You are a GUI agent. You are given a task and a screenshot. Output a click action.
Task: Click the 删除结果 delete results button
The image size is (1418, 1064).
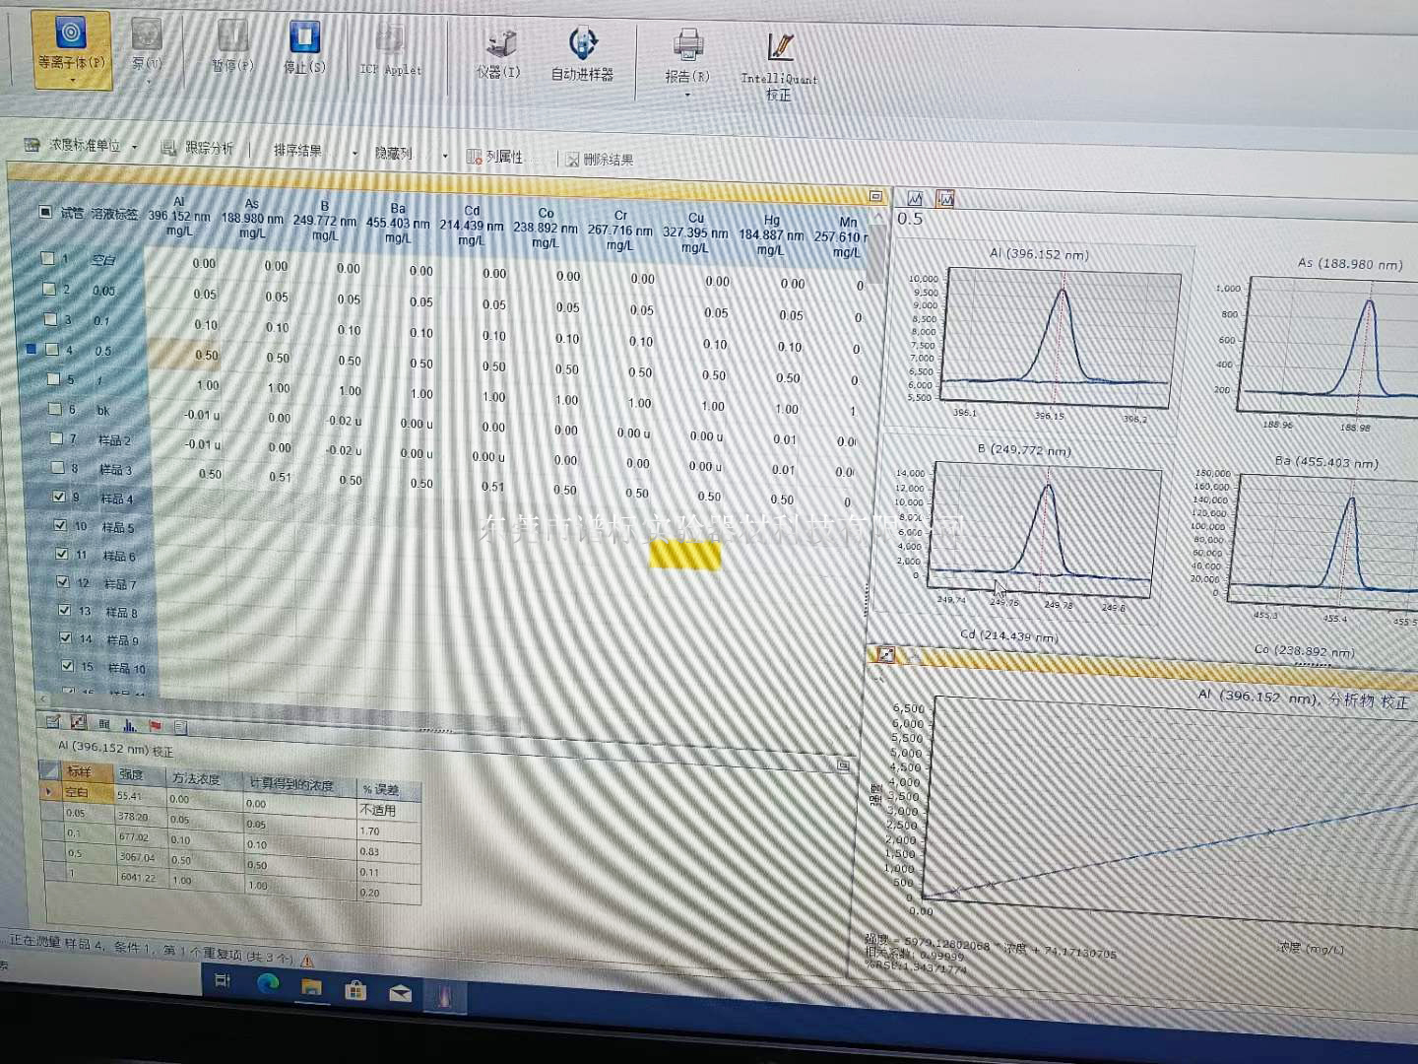pyautogui.click(x=600, y=160)
